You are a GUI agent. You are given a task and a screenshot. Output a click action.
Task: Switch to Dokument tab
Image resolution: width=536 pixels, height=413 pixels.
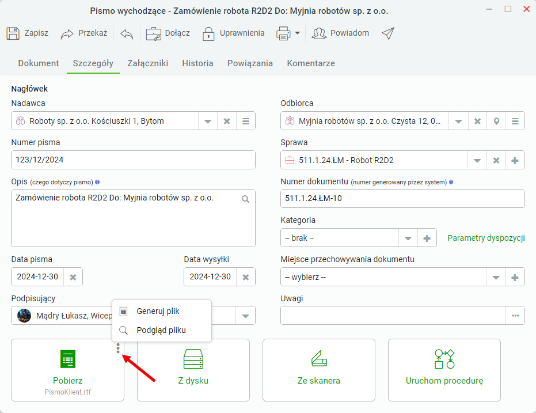(x=38, y=63)
